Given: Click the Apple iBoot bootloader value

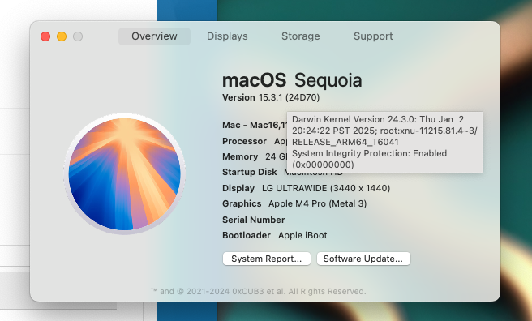Looking at the screenshot, I should point(302,235).
